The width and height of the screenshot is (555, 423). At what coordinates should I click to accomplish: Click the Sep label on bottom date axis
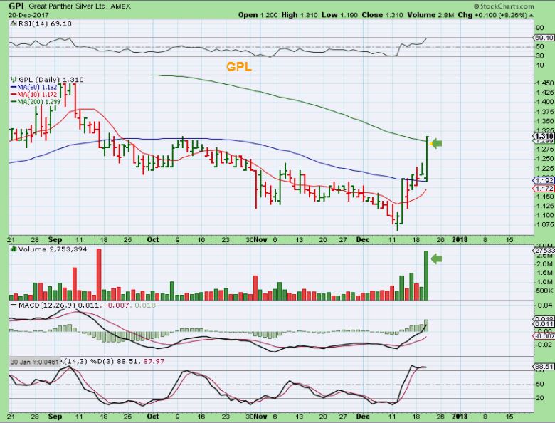55,417
